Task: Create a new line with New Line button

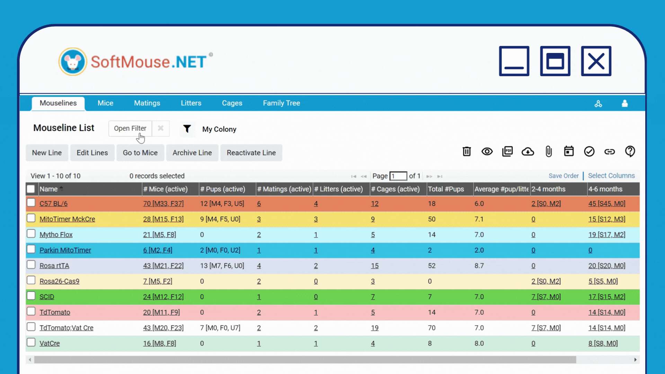Action: tap(47, 153)
